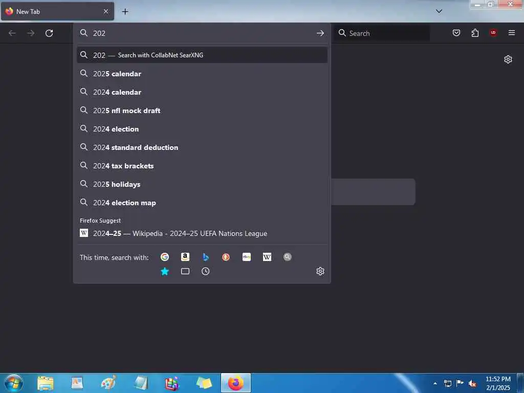The image size is (524, 393).
Task: Select the '2024 tax brackets' suggestion
Action: click(x=202, y=166)
